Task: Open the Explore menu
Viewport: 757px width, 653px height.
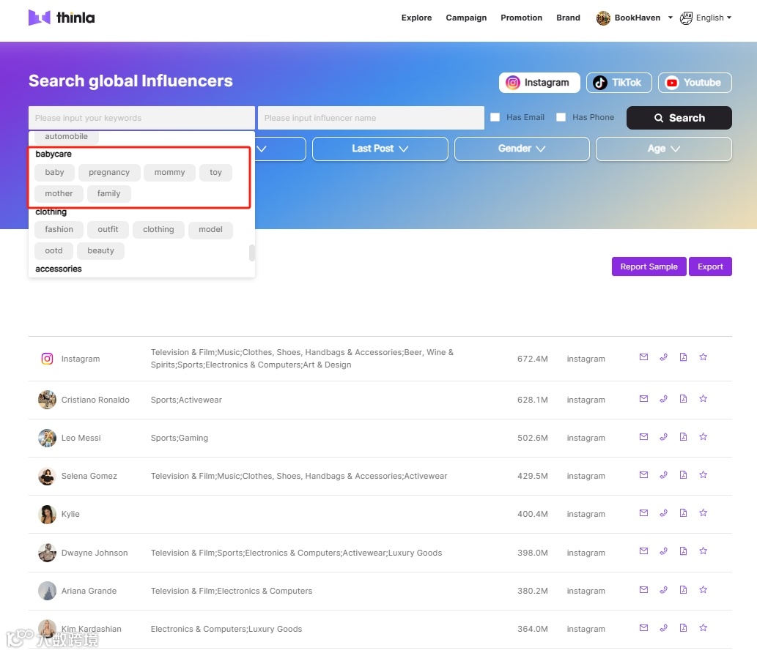Action: pyautogui.click(x=417, y=18)
